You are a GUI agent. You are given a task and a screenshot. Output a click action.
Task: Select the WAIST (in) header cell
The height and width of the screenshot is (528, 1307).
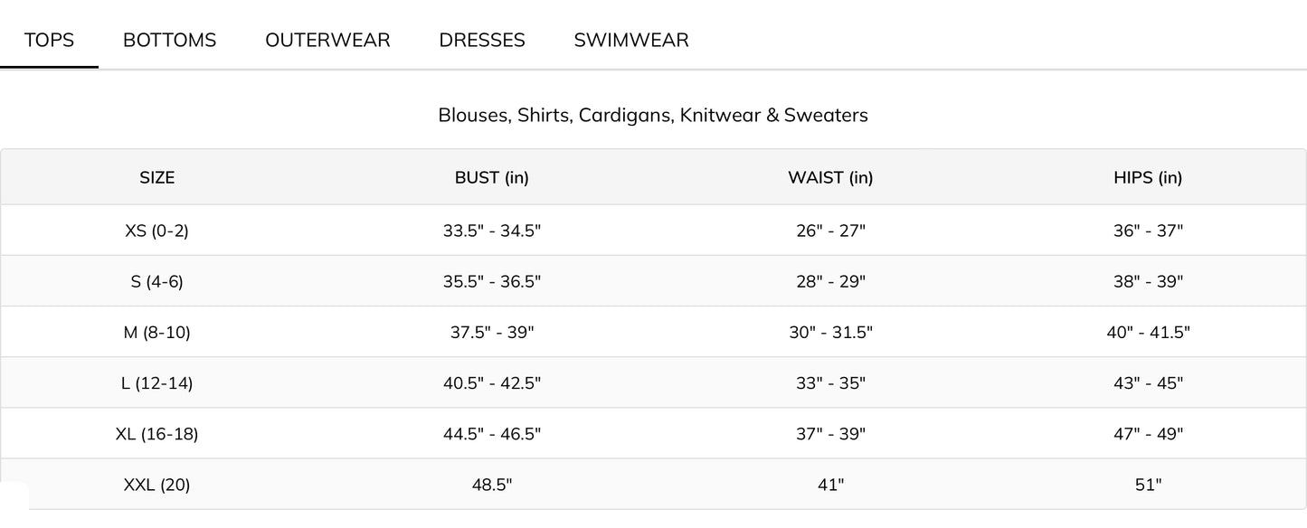[830, 177]
